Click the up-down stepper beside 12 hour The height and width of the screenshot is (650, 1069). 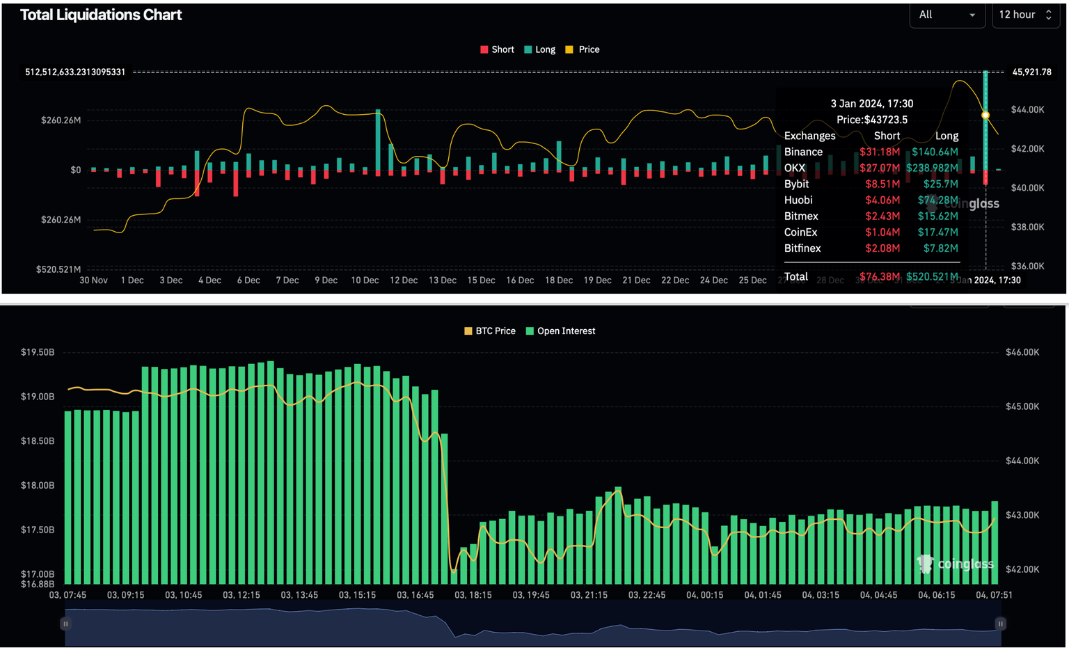point(1050,15)
